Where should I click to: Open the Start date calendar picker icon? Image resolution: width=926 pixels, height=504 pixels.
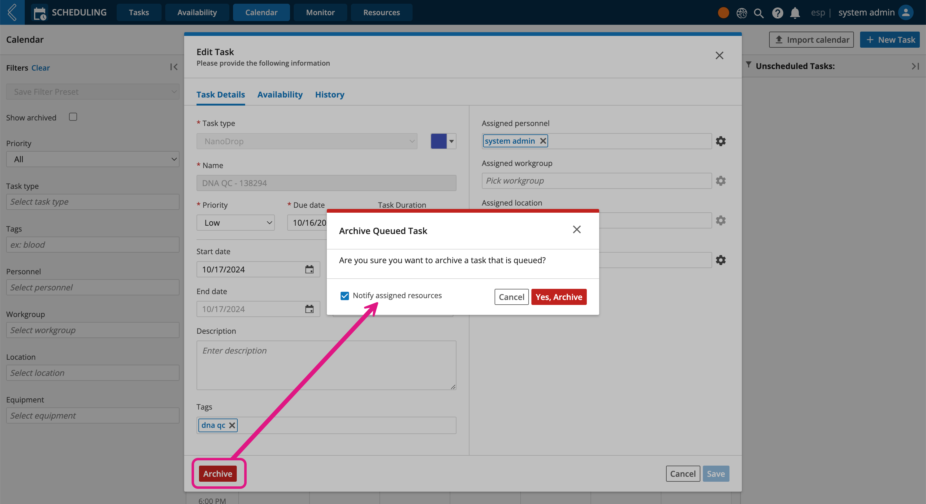coord(309,269)
